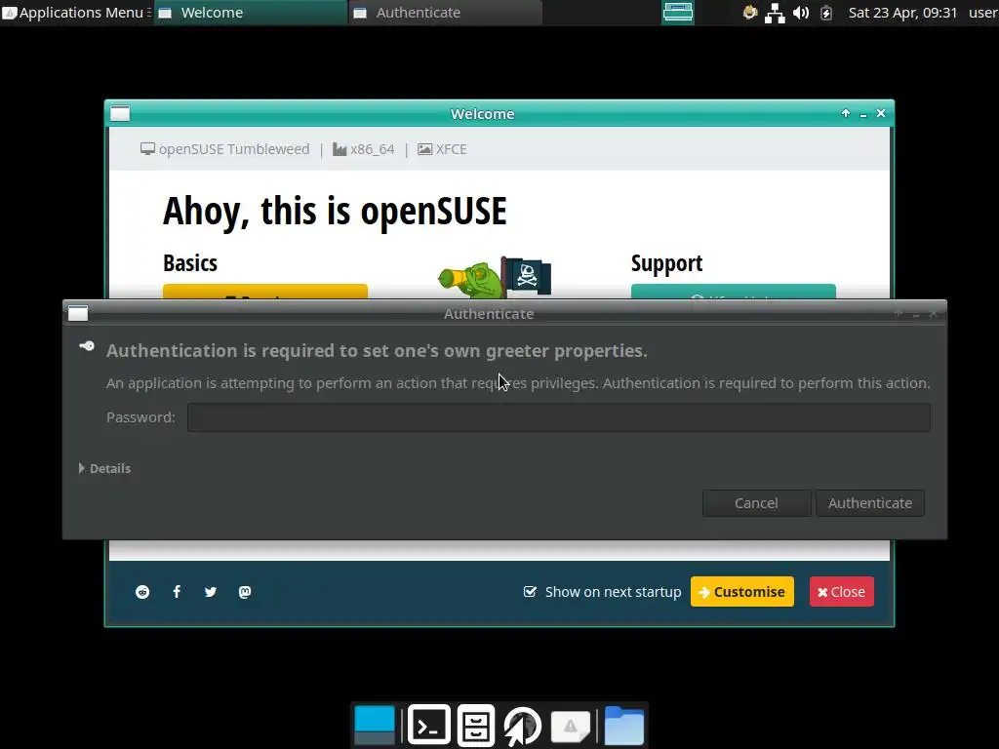Launch the web browser from dock

(x=523, y=725)
